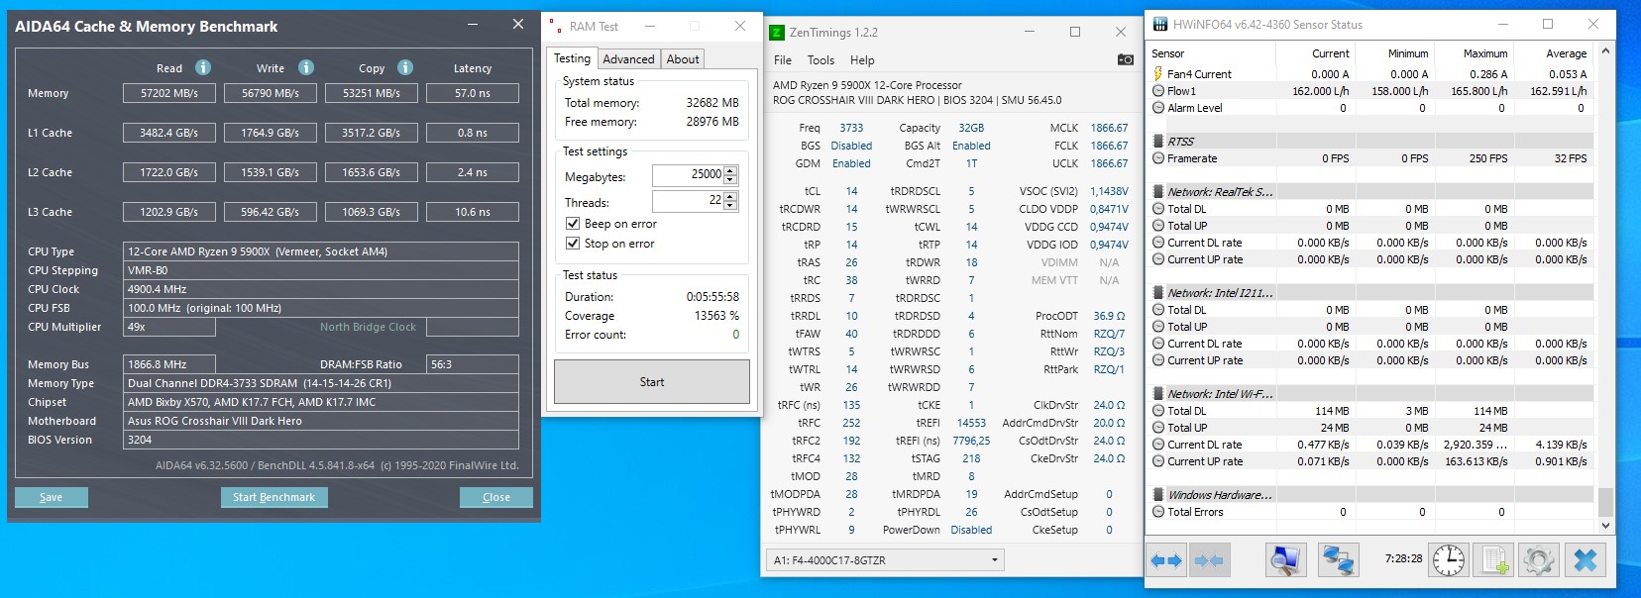Click the blue X icon in HWiNFO
This screenshot has width=1641, height=598.
point(1586,560)
